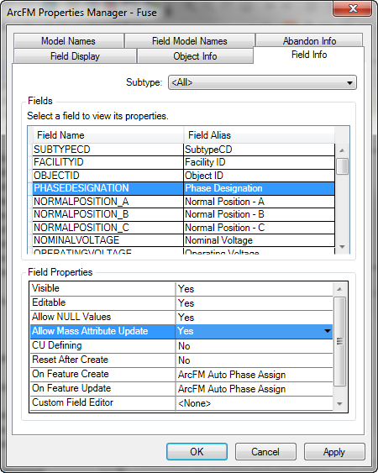
Task: Open the Subtype dropdown list
Action: pos(262,82)
